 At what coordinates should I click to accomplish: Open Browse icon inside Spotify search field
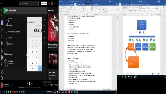(38, 3)
